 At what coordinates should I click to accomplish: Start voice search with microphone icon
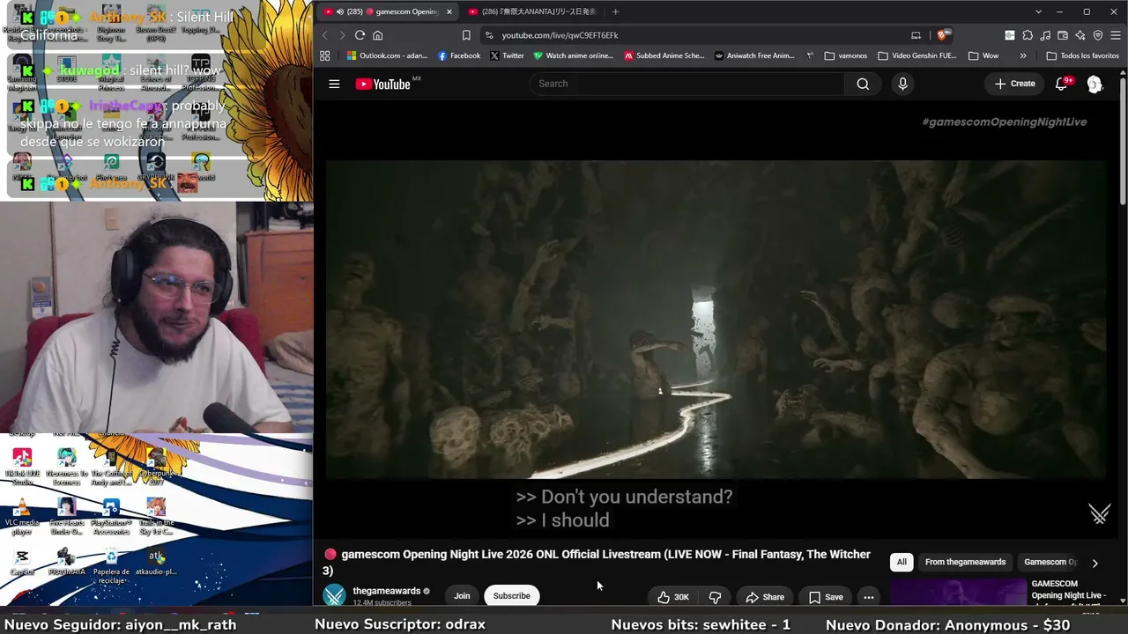(x=902, y=84)
